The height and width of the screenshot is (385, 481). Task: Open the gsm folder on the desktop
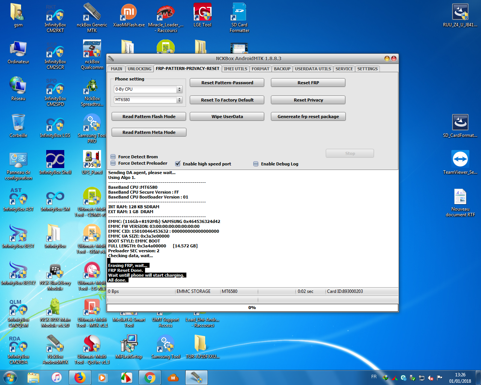click(x=18, y=16)
